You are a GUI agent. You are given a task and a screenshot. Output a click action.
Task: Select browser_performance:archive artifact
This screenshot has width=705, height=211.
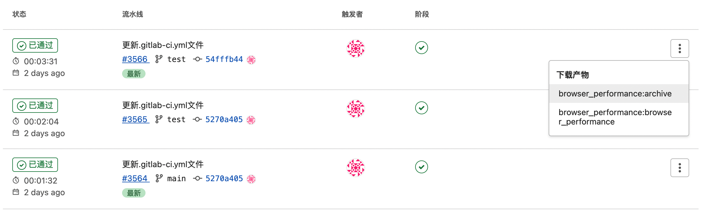tap(615, 94)
